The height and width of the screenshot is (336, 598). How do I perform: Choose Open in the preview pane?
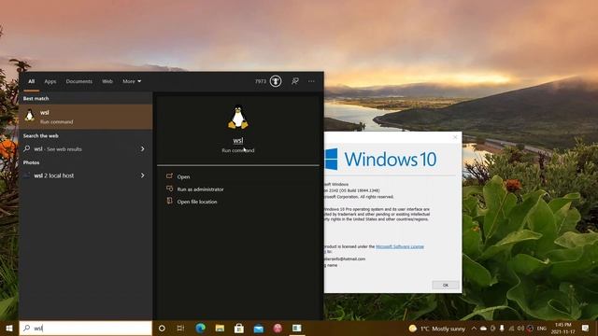(x=183, y=176)
